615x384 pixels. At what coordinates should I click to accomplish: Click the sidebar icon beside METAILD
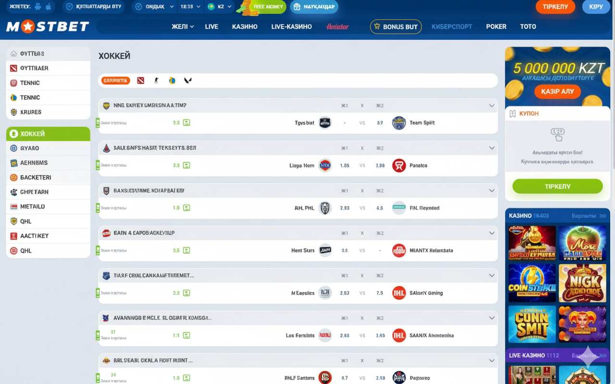pyautogui.click(x=13, y=207)
